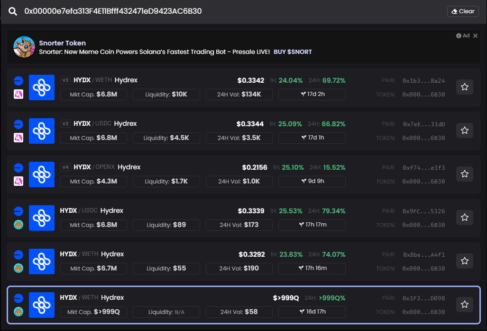The height and width of the screenshot is (331, 487).
Task: Click pair address 0x1F3...D098
Action: click(x=423, y=298)
